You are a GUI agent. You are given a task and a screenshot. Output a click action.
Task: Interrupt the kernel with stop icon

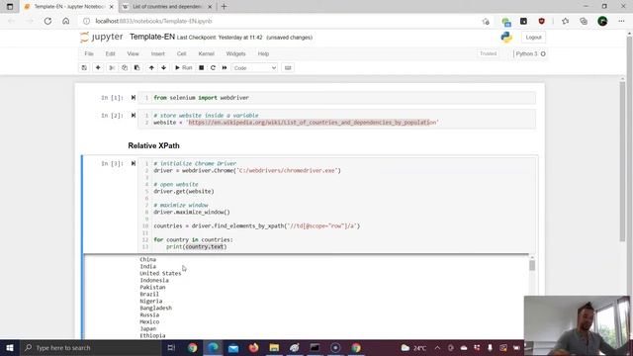[x=201, y=68]
